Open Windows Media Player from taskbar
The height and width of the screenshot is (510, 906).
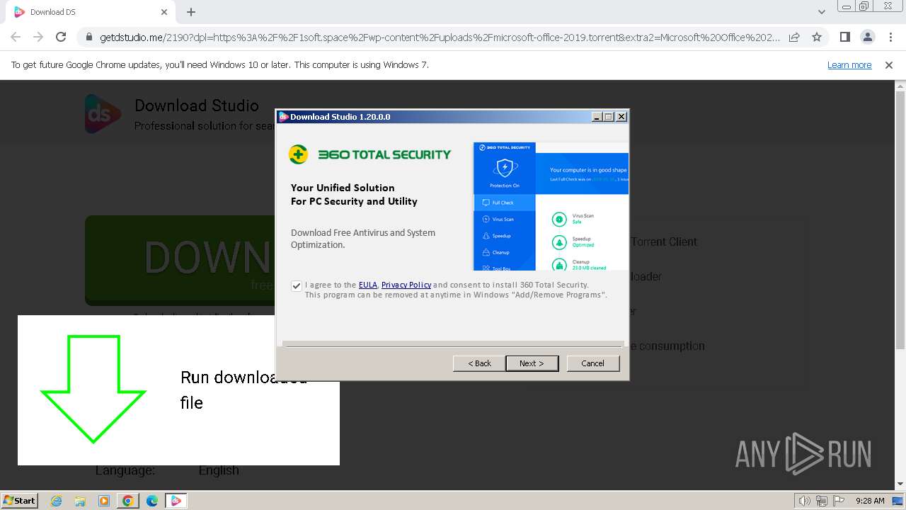(x=104, y=501)
